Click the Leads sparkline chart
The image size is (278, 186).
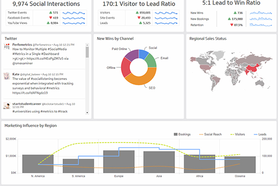coord(166,23)
